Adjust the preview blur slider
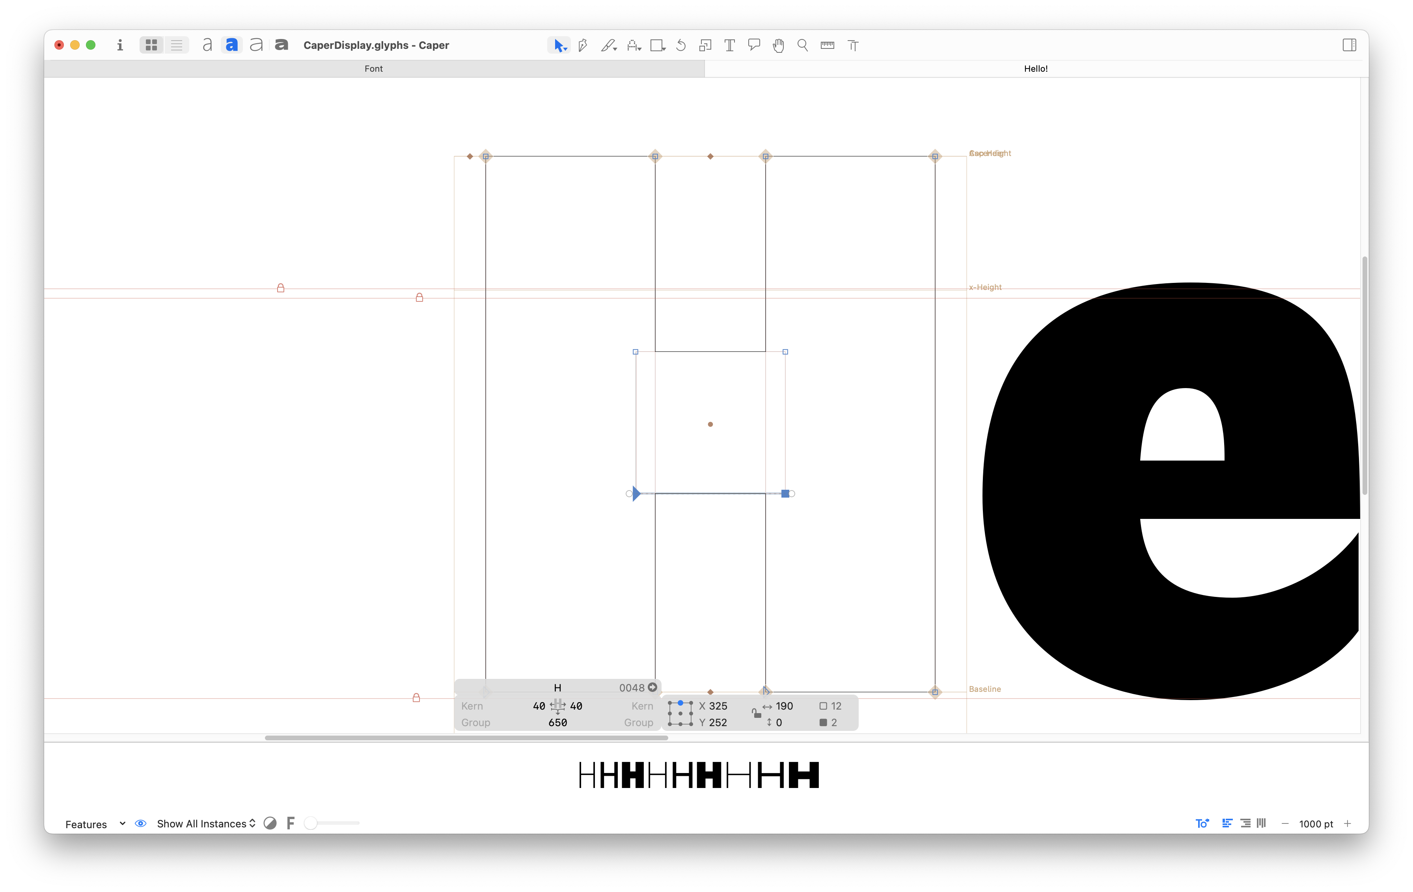Screen dimensions: 1413x892 tap(332, 823)
